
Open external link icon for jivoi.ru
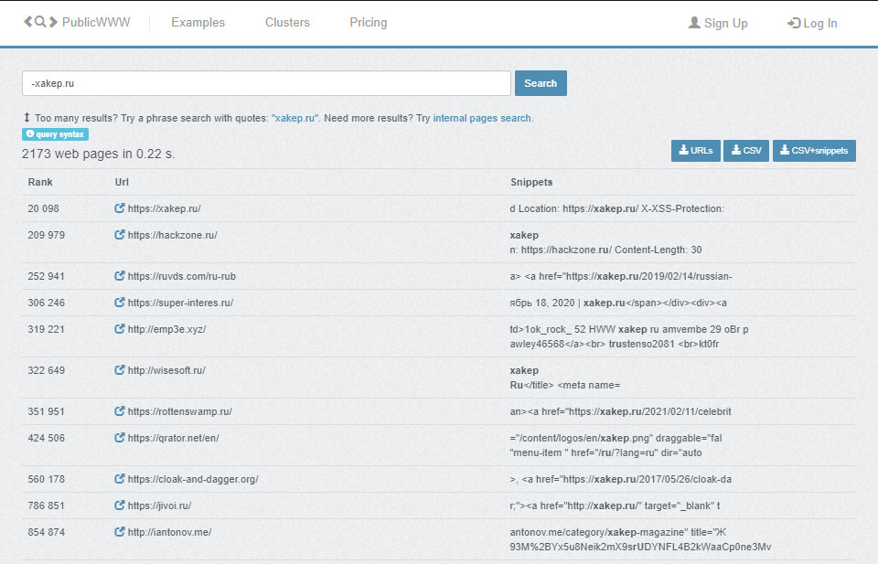119,505
